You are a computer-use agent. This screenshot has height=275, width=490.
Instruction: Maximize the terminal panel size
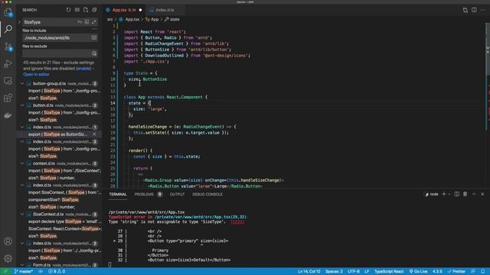[x=474, y=194]
